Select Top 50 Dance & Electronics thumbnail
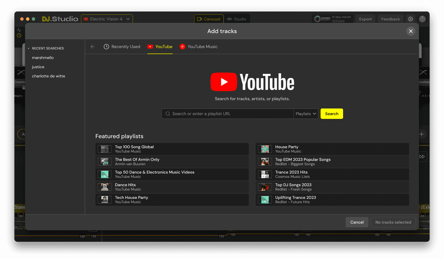Image resolution: width=444 pixels, height=259 pixels. click(105, 174)
